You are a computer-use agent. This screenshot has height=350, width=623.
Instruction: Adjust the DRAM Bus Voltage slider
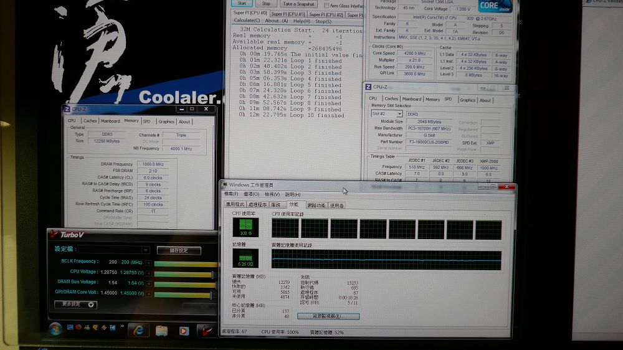[x=186, y=285]
